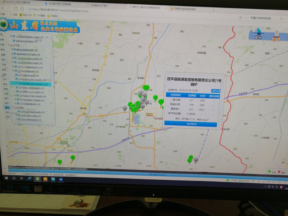This screenshot has width=288, height=216.
Task: Click the Windows Start button
Action: (x=6, y=178)
